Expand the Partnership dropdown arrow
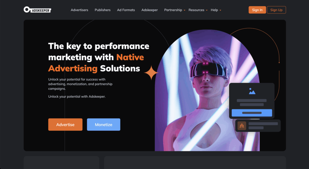The image size is (309, 169). (184, 10)
